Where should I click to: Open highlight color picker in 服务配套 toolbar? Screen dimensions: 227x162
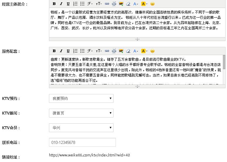(144, 51)
